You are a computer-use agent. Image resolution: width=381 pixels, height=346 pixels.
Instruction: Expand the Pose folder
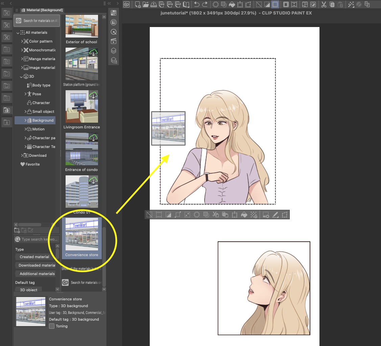pyautogui.click(x=25, y=94)
